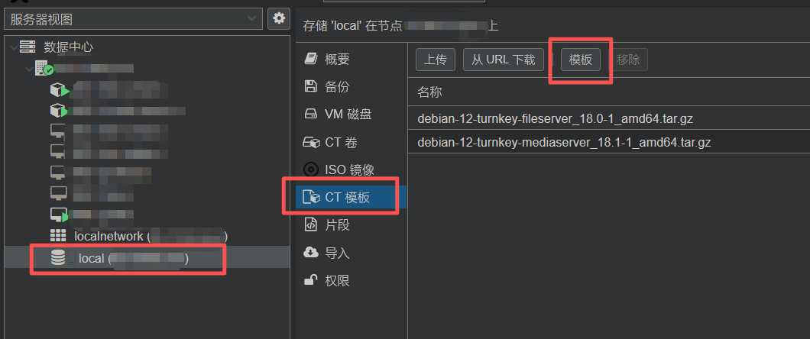Click the 上传 upload button
The width and height of the screenshot is (810, 339).
point(435,60)
